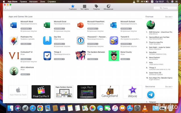Image resolution: width=181 pixels, height=113 pixels.
Task: Switch to the Обновления tab
Action: [x=108, y=7]
